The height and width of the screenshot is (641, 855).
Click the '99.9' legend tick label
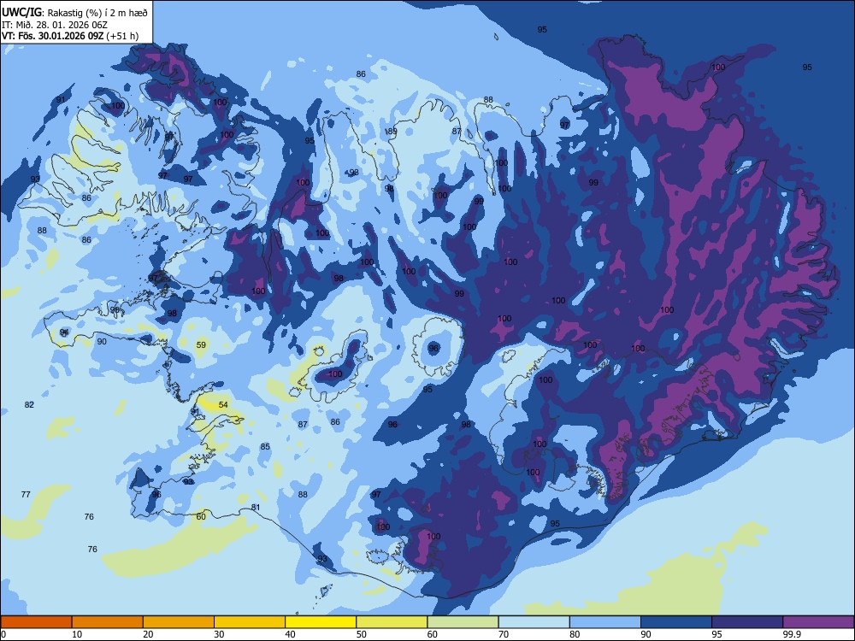click(792, 634)
